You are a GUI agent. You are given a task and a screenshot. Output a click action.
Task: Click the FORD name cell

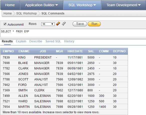(22, 85)
